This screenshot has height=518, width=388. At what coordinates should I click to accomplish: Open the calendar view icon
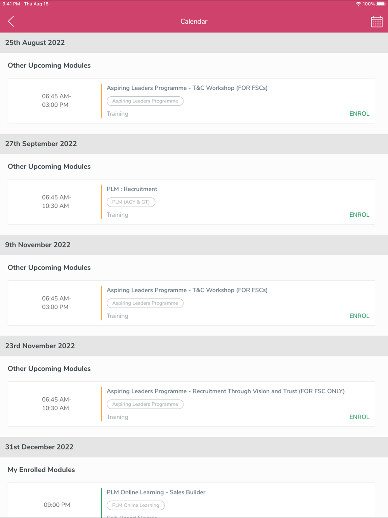coord(376,22)
